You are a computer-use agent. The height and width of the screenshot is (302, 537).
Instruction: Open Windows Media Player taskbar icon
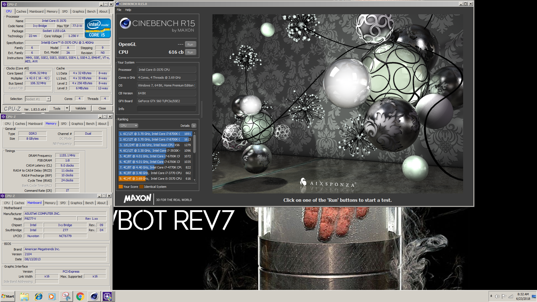coord(52,296)
